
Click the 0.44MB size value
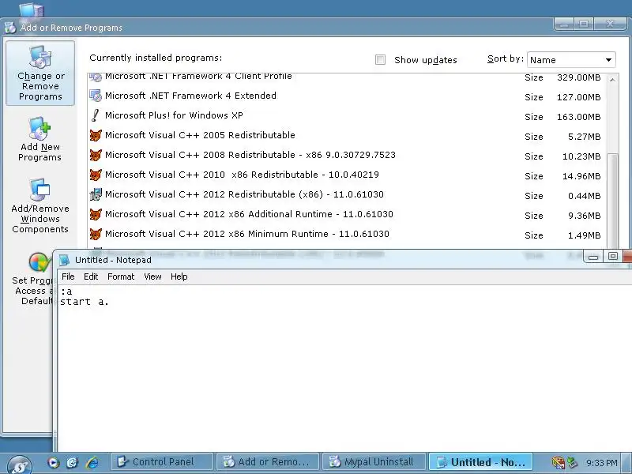pyautogui.click(x=585, y=196)
